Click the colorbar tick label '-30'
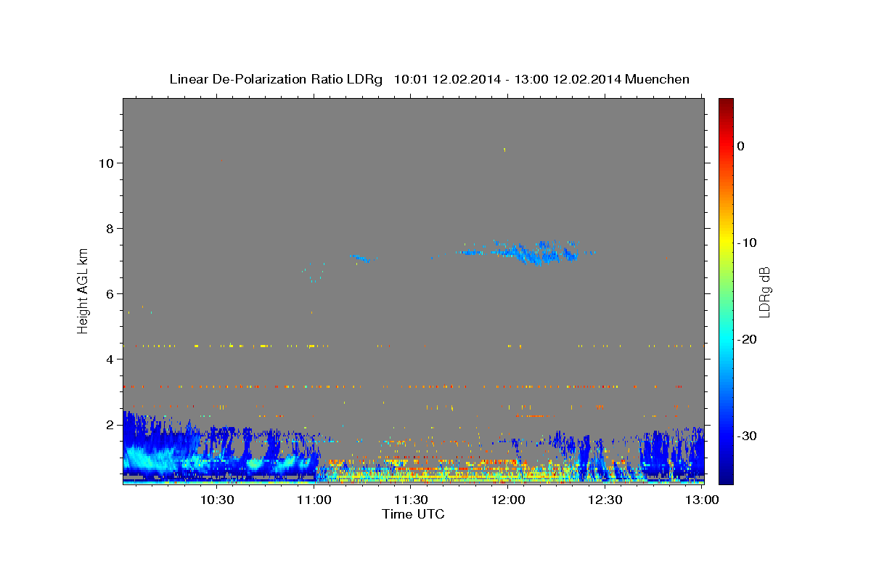Screen dimensions: 871x581 pyautogui.click(x=747, y=436)
